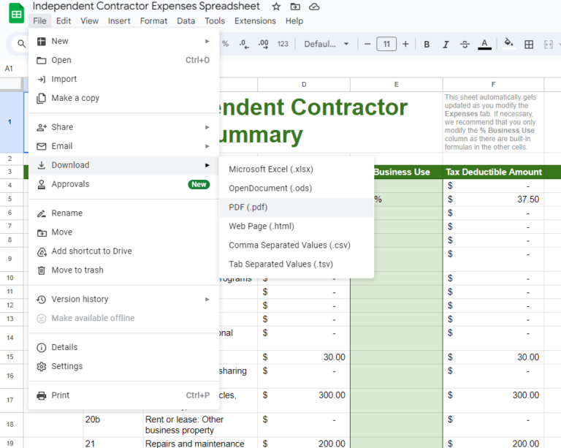Click the font size field showing 11
This screenshot has height=448, width=561.
click(x=386, y=44)
